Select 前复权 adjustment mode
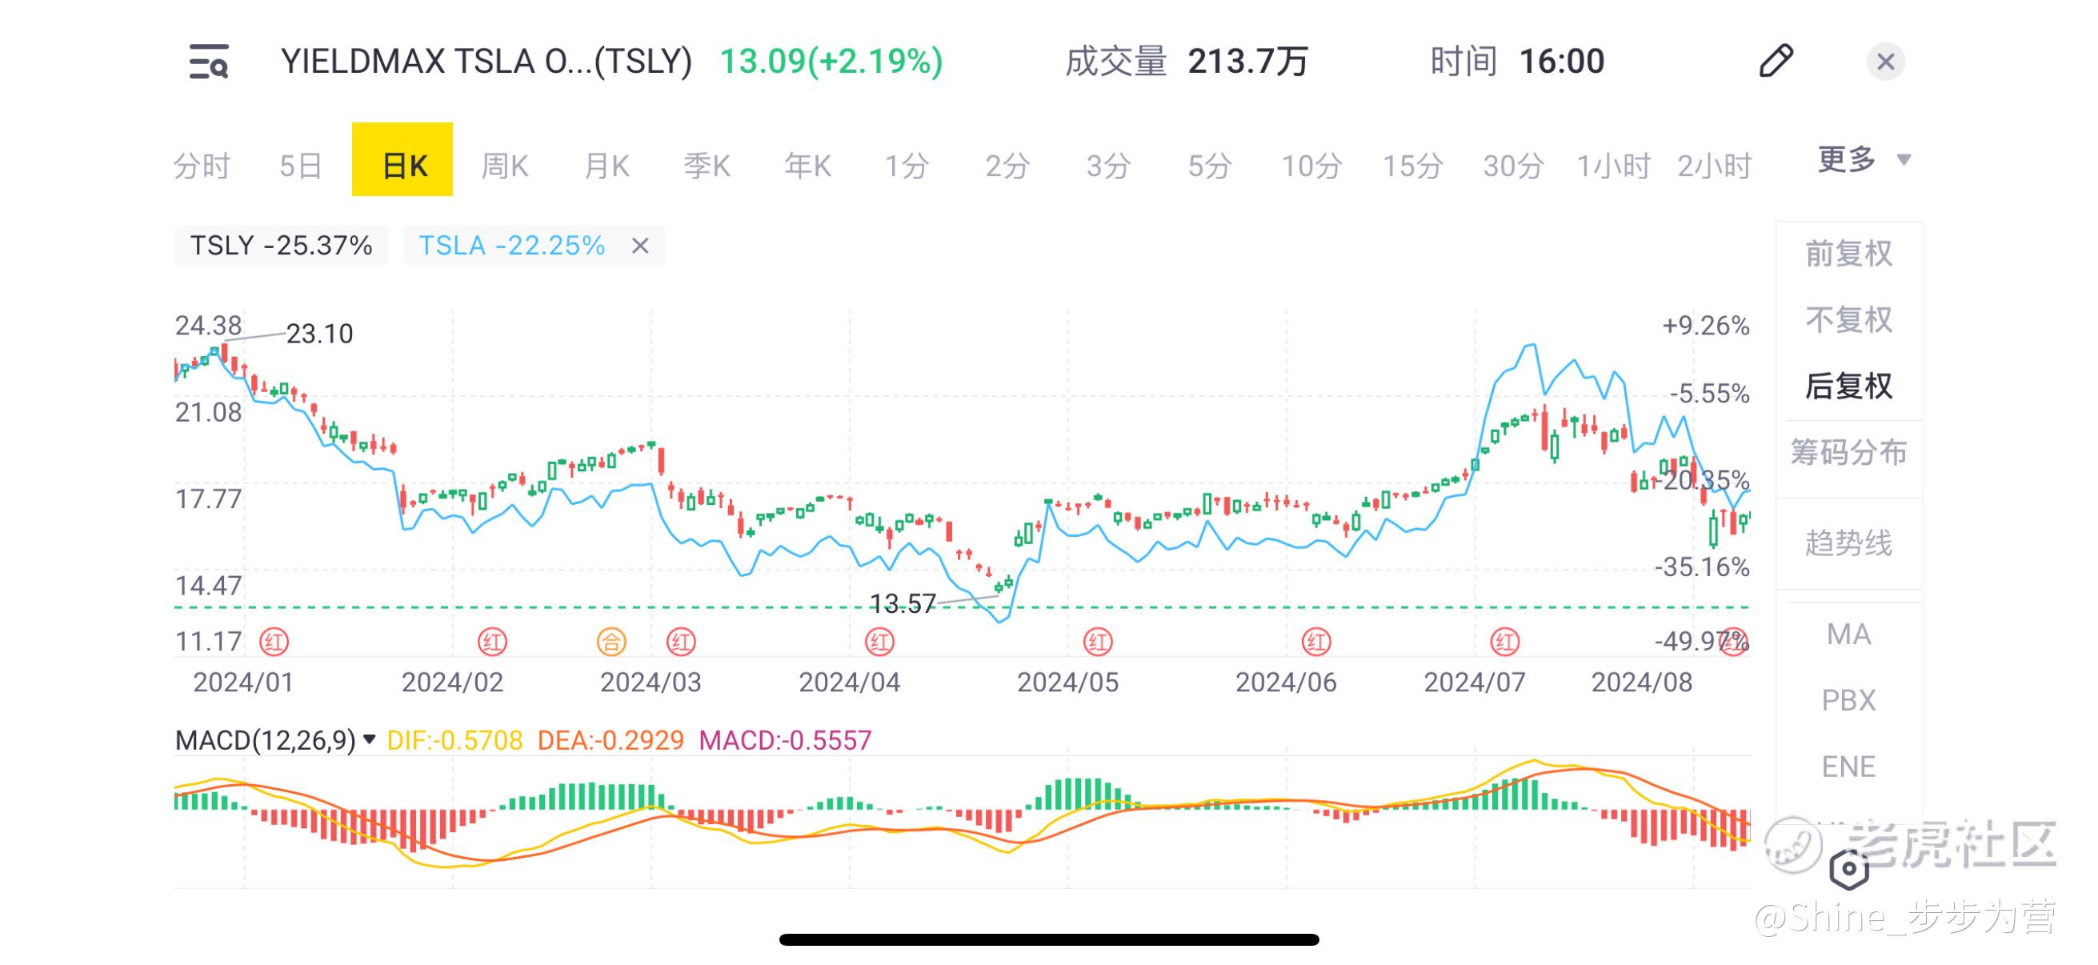The height and width of the screenshot is (965, 2098). (x=1848, y=254)
